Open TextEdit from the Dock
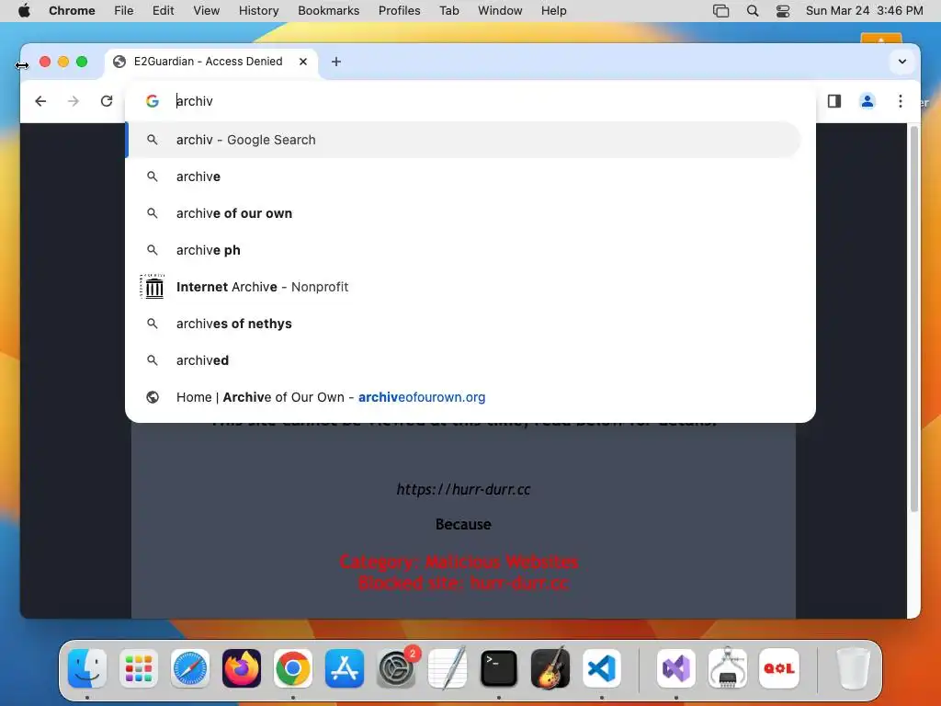This screenshot has width=941, height=706. coord(448,668)
